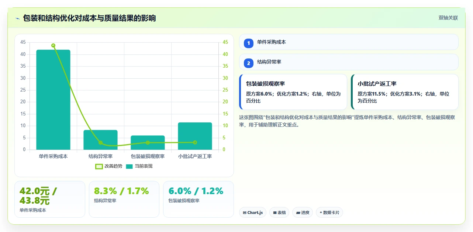This screenshot has height=232, width=473.
Task: Toggle the 当前表现 legend item
Action: (x=139, y=166)
